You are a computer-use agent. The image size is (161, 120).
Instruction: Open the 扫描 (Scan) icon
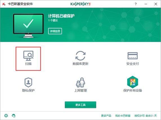tap(28, 56)
